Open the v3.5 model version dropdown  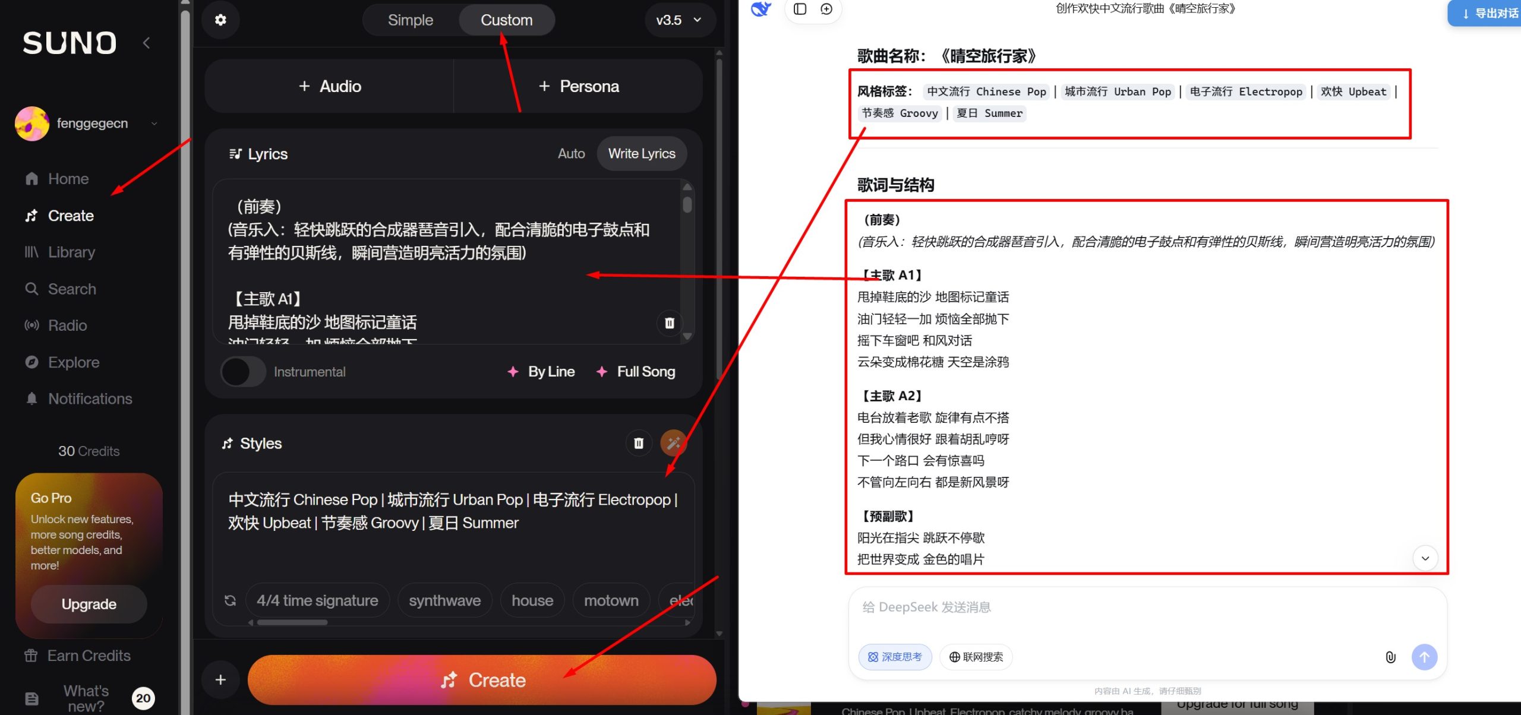[679, 20]
